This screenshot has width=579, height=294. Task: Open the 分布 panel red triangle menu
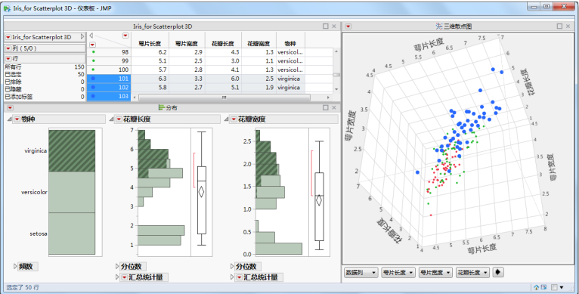[10, 108]
